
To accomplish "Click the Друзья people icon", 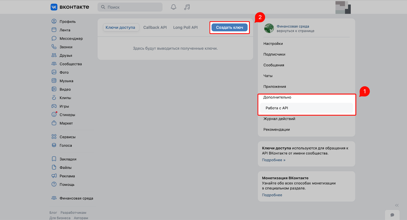I will tap(54, 55).
